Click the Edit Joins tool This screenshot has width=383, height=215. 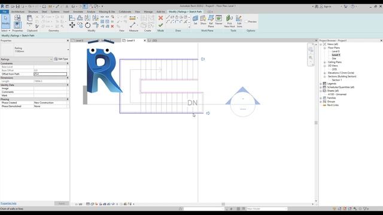click(x=239, y=21)
